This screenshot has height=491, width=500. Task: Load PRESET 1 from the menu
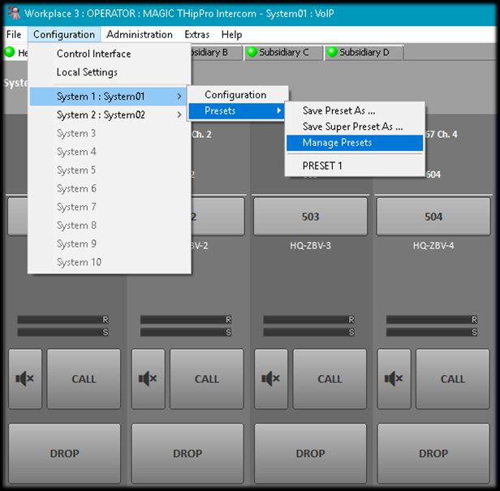355,166
